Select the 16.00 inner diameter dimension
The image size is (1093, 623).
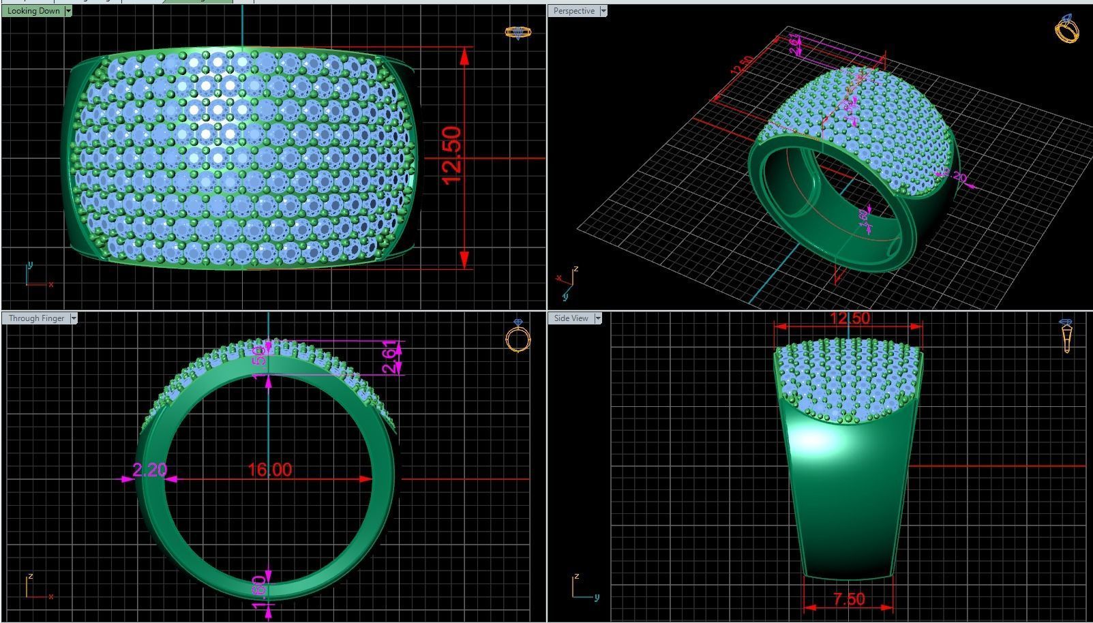(270, 470)
